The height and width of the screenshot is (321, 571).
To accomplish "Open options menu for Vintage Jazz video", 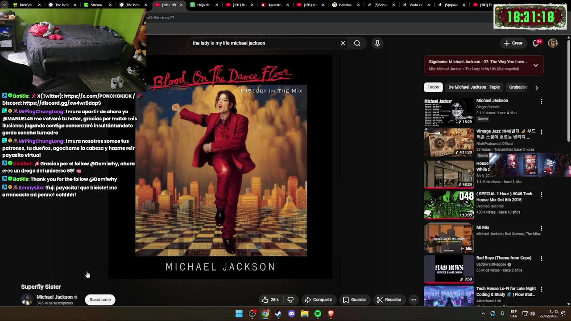I will (542, 132).
